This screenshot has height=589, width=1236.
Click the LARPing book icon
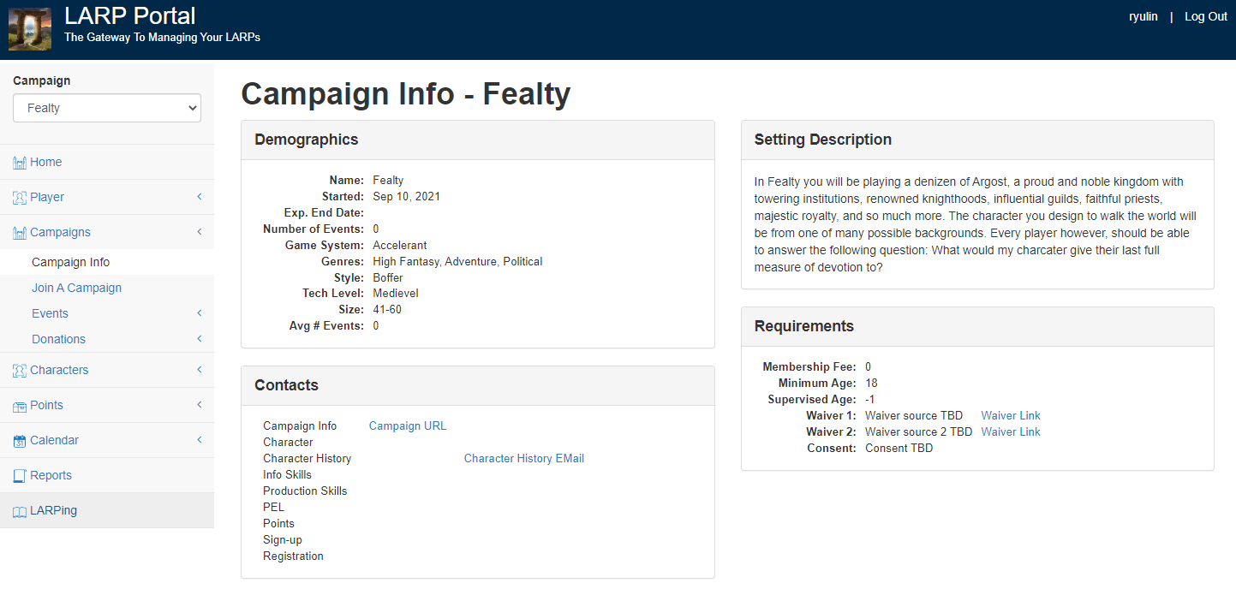pyautogui.click(x=20, y=511)
